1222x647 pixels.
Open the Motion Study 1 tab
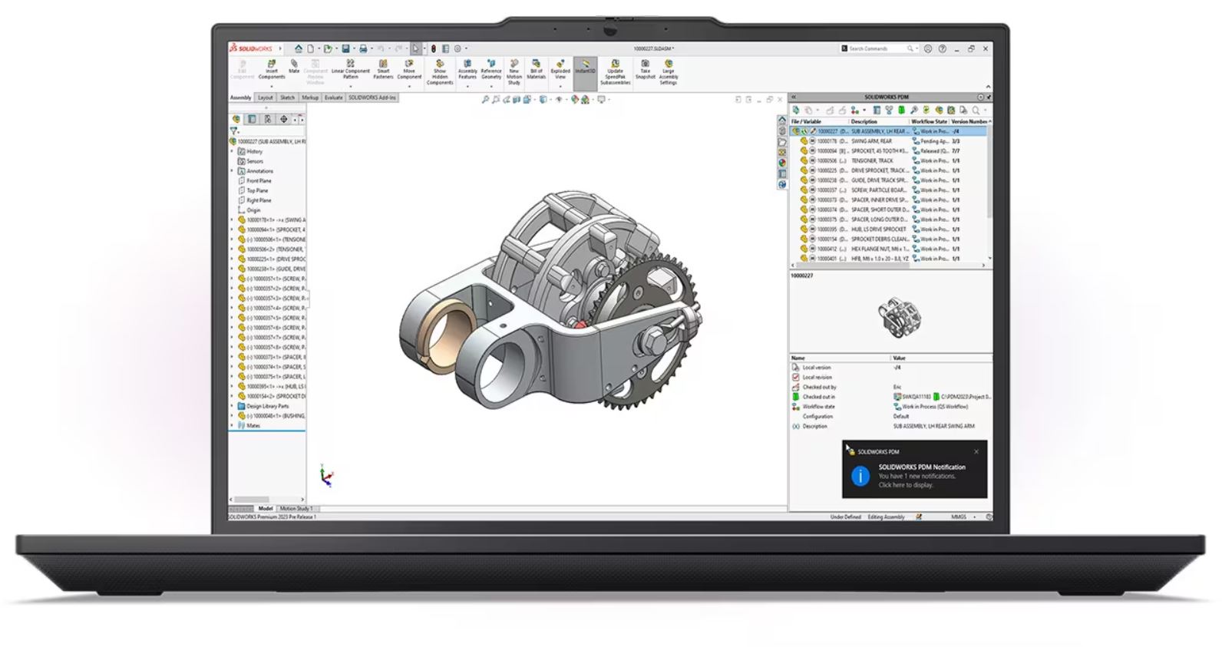click(x=296, y=508)
